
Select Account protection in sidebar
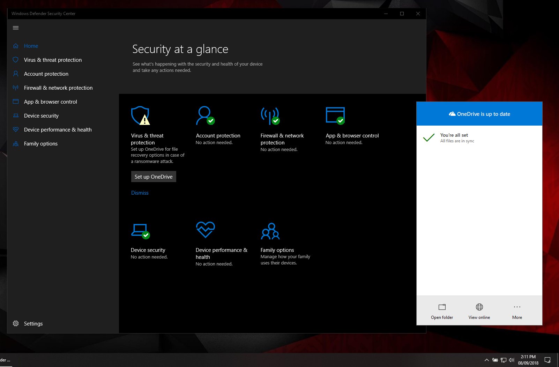46,74
